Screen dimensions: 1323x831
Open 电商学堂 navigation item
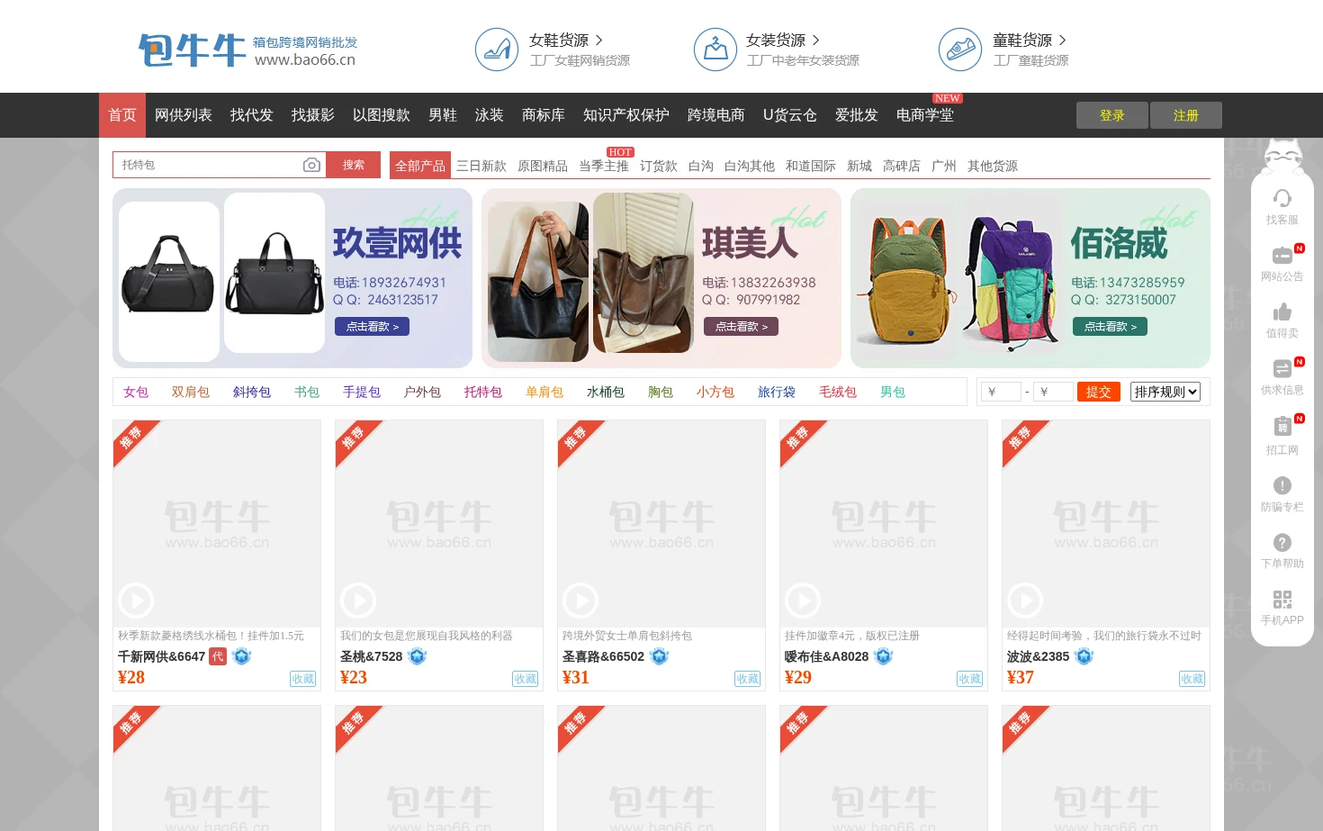(925, 115)
